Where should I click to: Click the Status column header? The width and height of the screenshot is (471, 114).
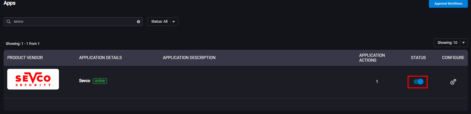[418, 58]
